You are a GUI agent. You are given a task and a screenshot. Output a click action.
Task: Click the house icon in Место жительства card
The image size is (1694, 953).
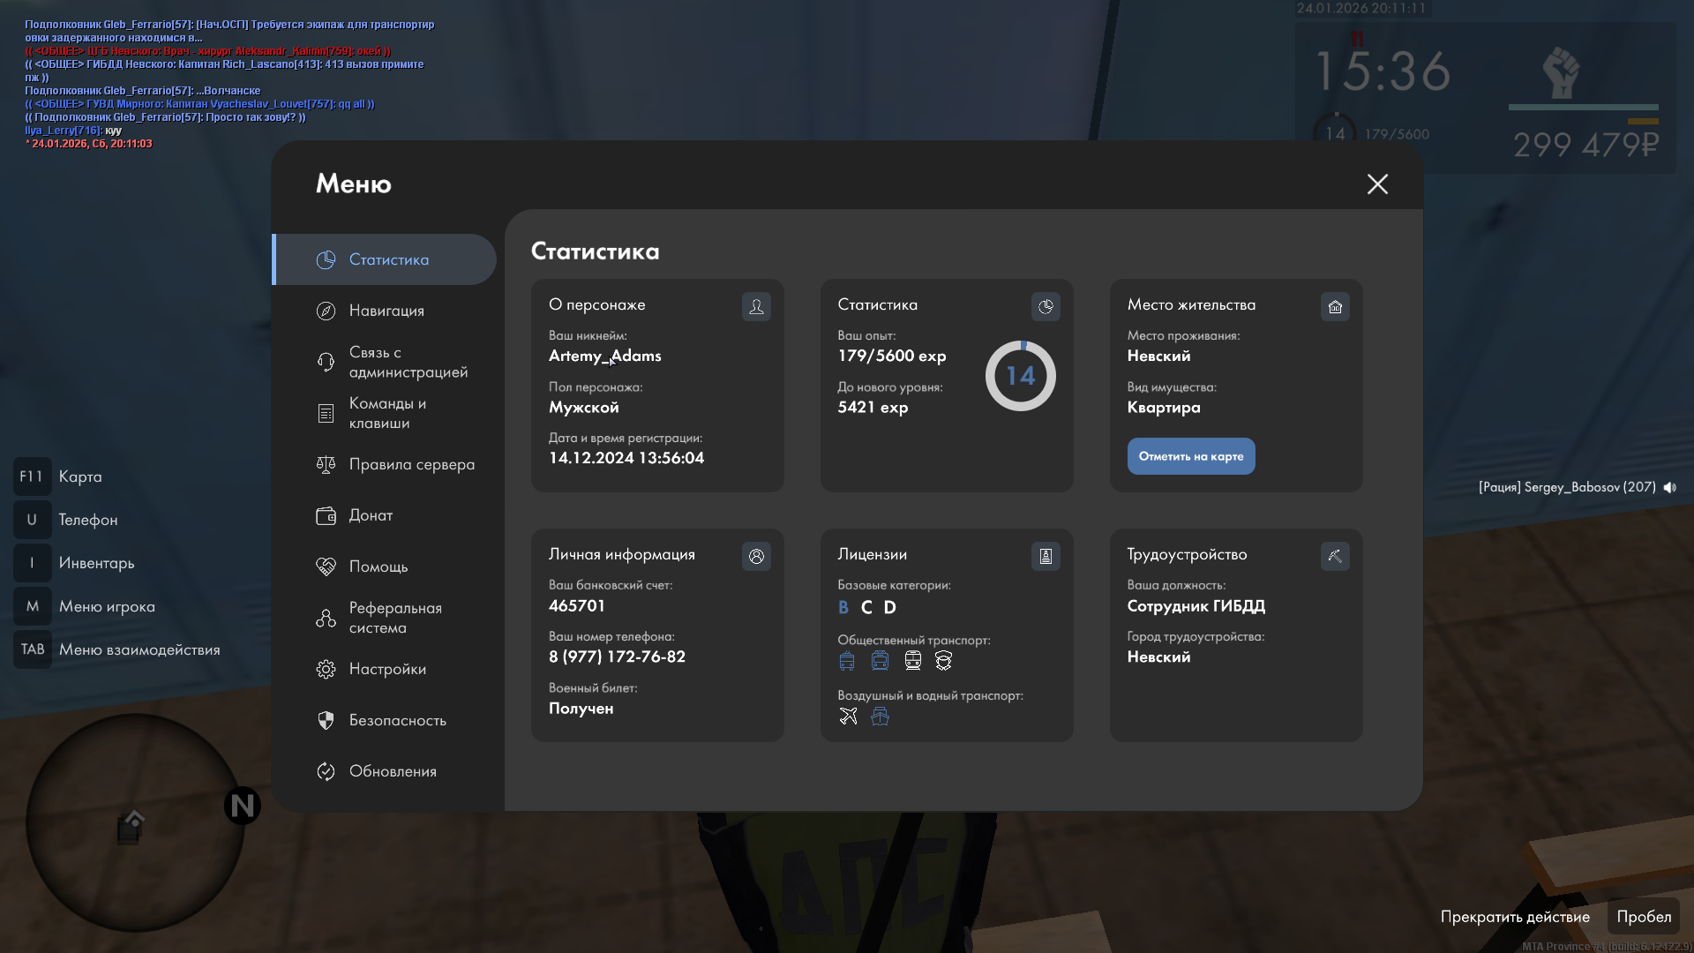coord(1335,306)
